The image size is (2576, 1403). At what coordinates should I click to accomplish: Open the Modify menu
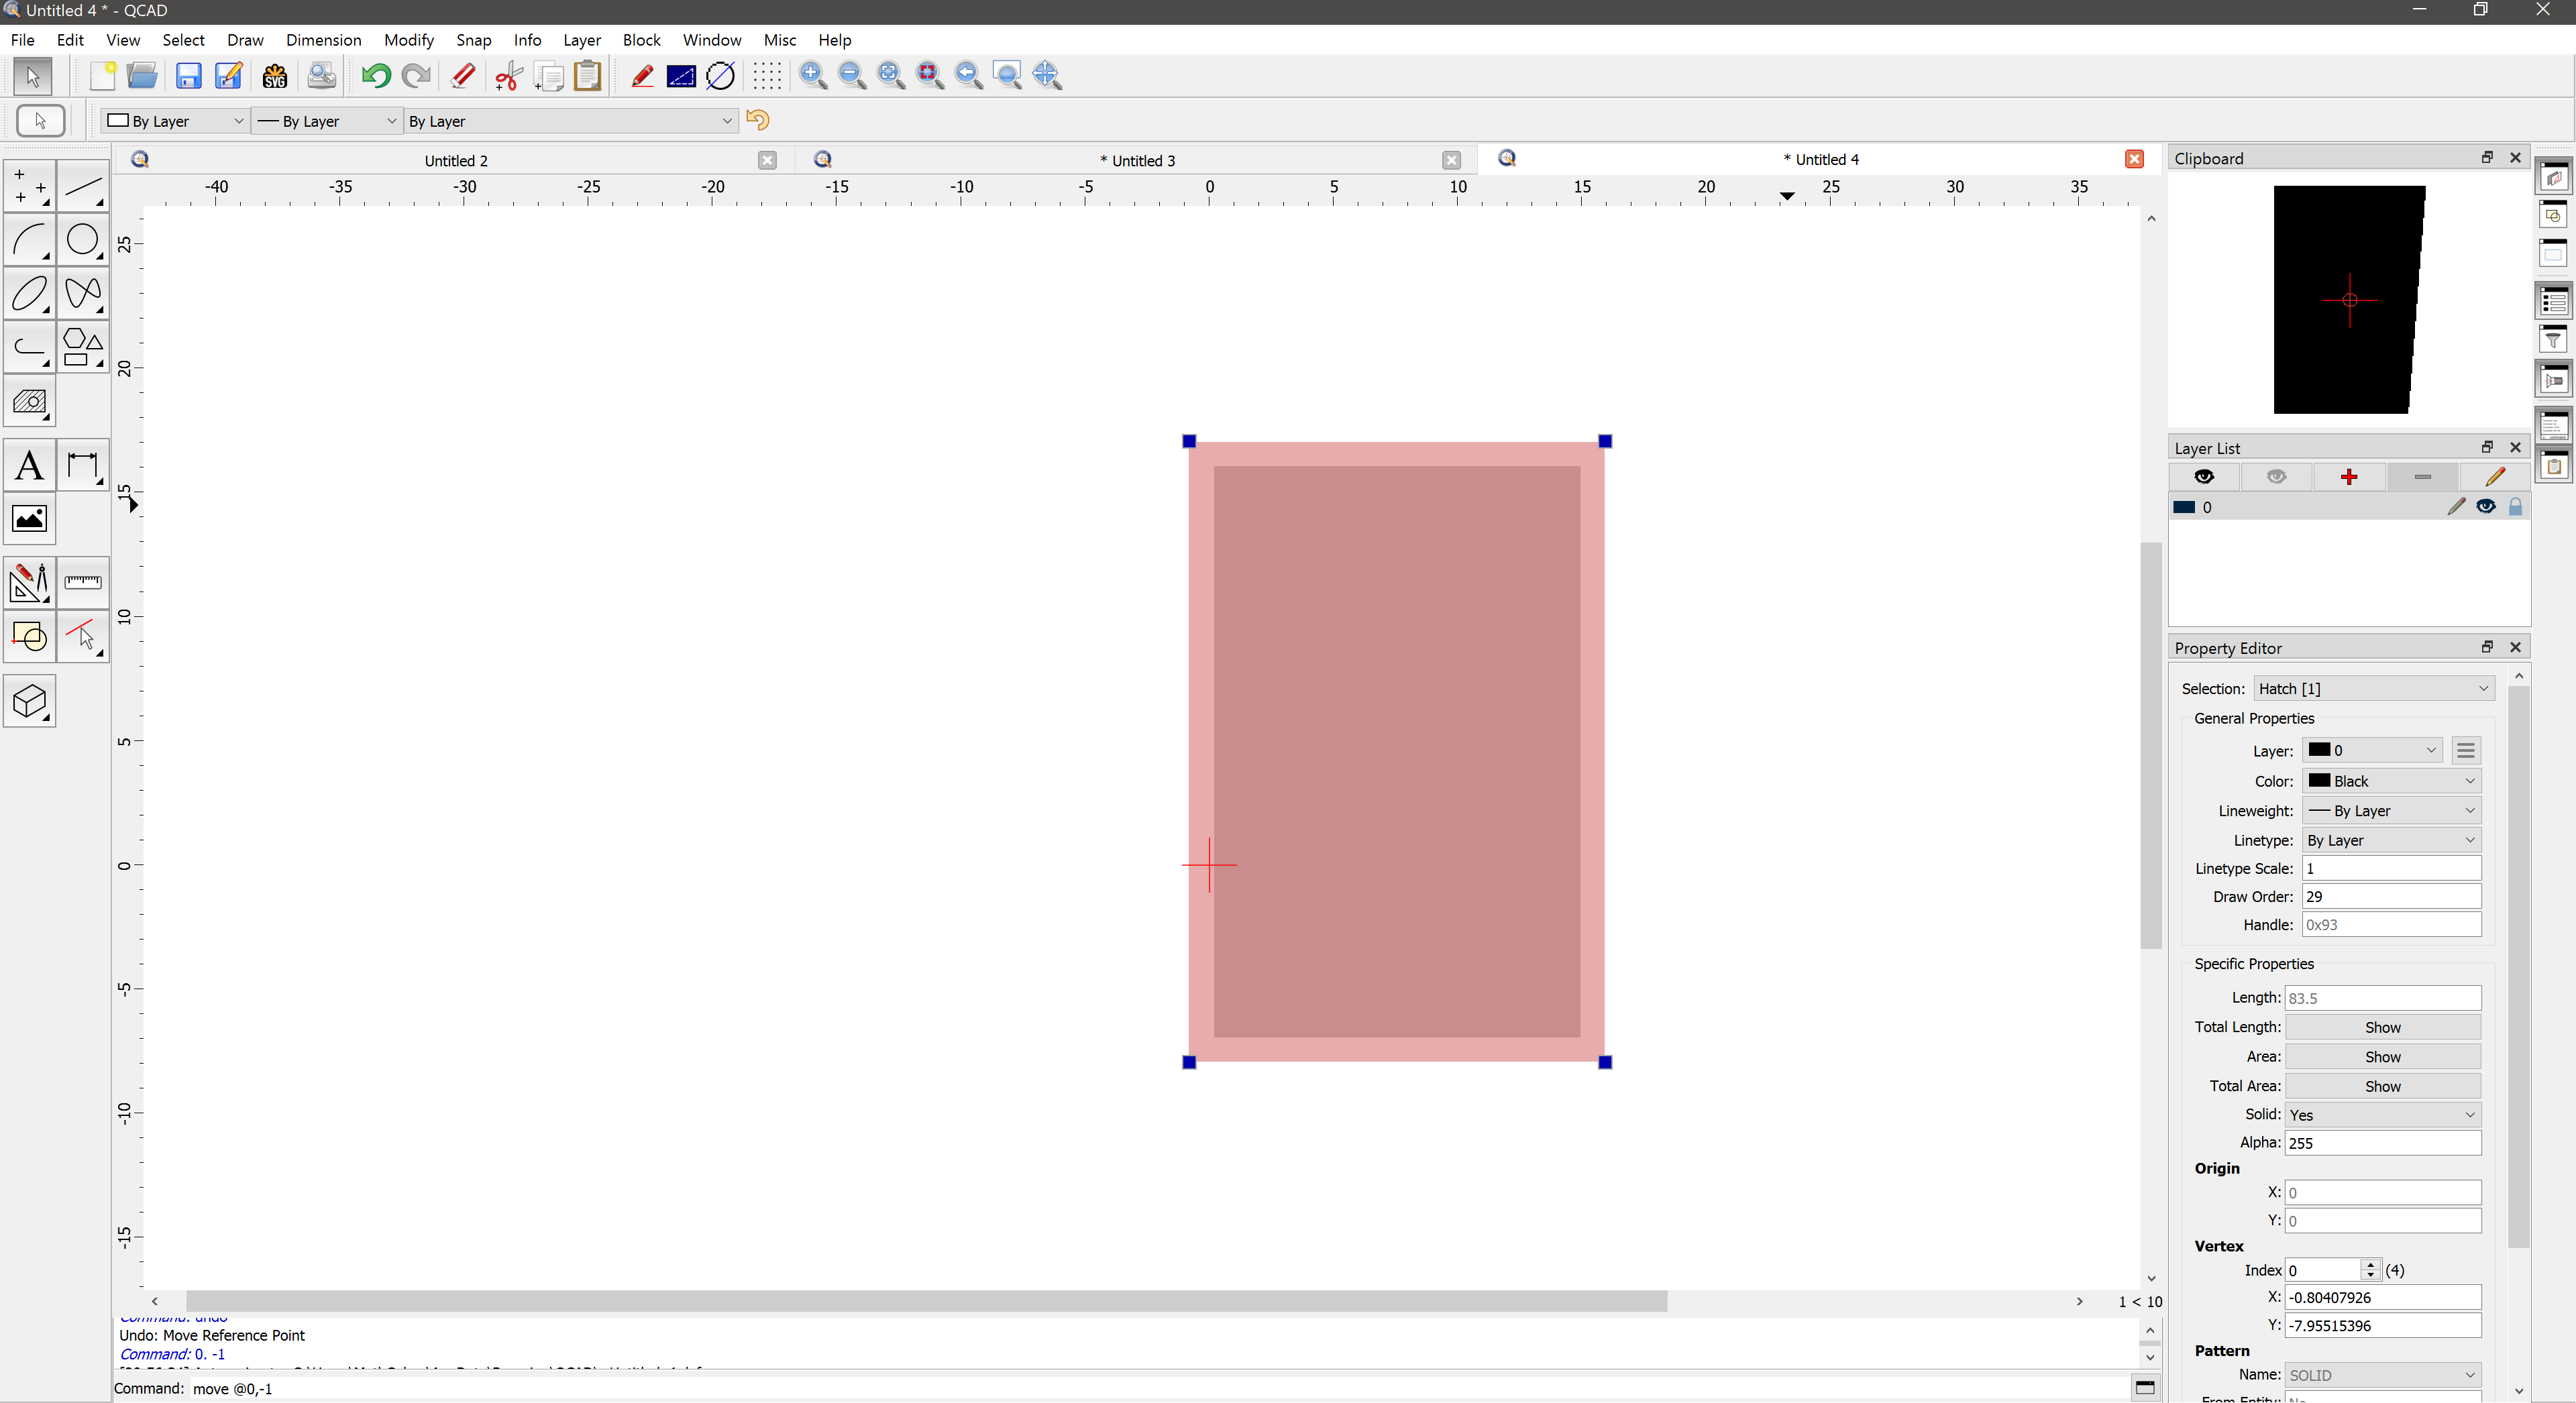(x=408, y=40)
